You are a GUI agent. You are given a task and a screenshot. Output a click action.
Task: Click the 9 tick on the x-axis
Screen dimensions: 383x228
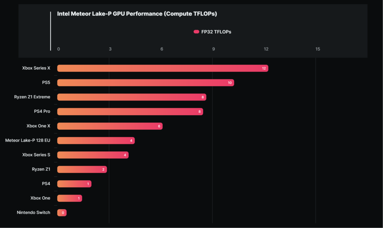214,49
